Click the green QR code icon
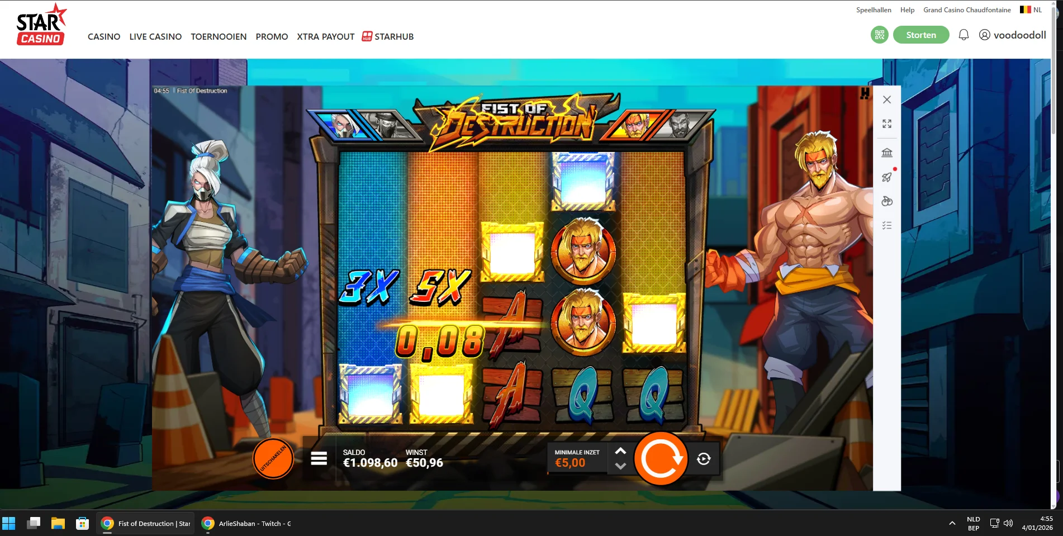 pyautogui.click(x=879, y=35)
